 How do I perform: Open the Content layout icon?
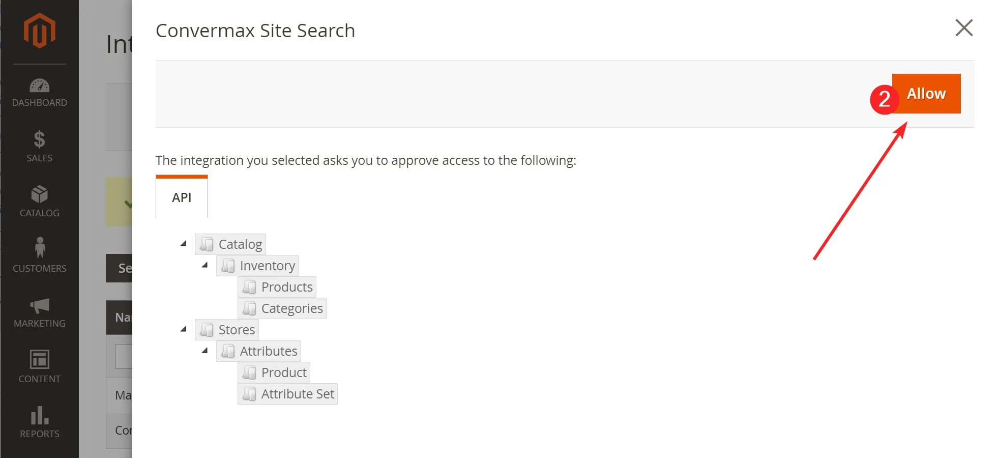pyautogui.click(x=39, y=359)
